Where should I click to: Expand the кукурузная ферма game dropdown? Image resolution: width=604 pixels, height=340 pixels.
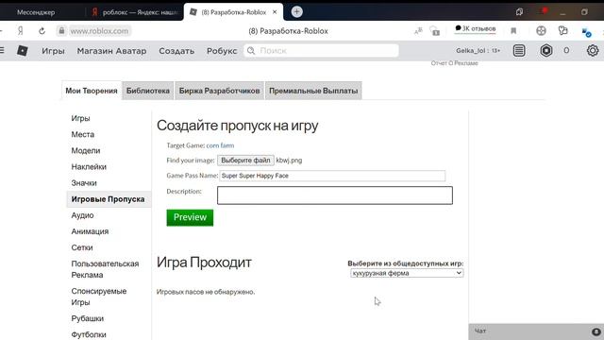(x=407, y=273)
